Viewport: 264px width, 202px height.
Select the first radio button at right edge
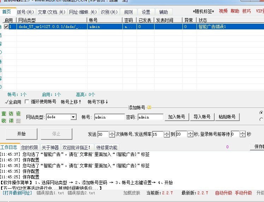261,113
